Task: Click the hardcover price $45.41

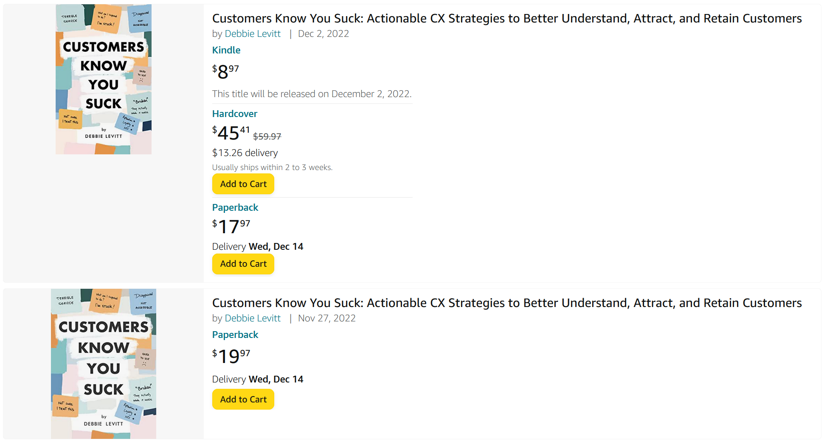Action: (231, 133)
